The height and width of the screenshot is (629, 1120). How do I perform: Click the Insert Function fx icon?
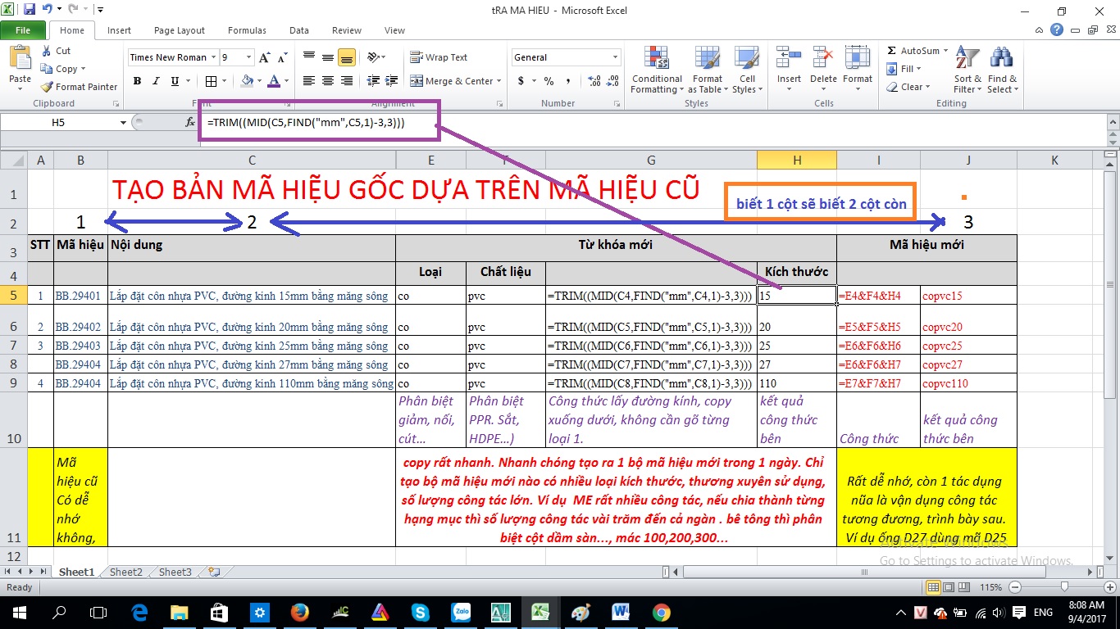[x=190, y=122]
